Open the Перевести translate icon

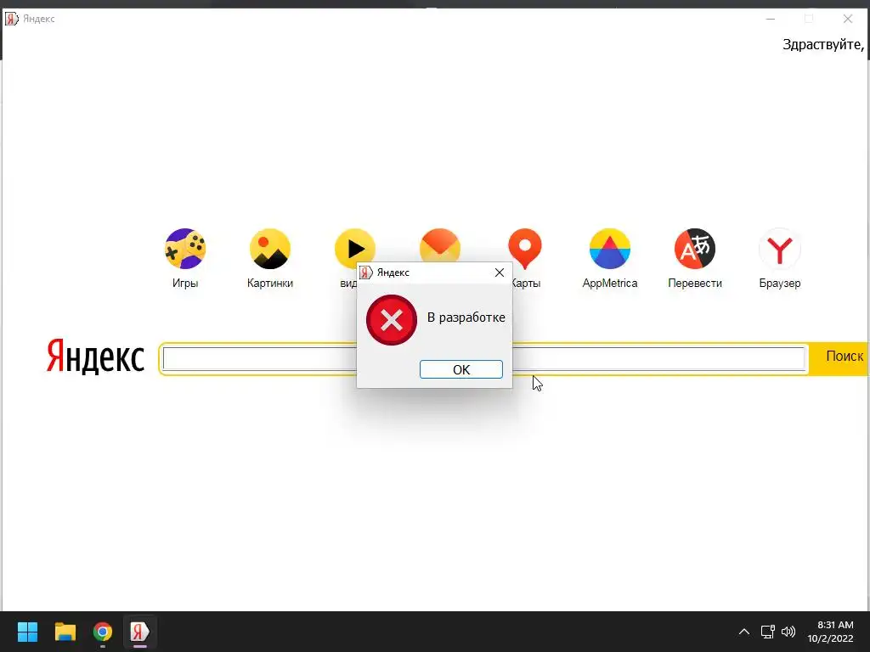[695, 249]
